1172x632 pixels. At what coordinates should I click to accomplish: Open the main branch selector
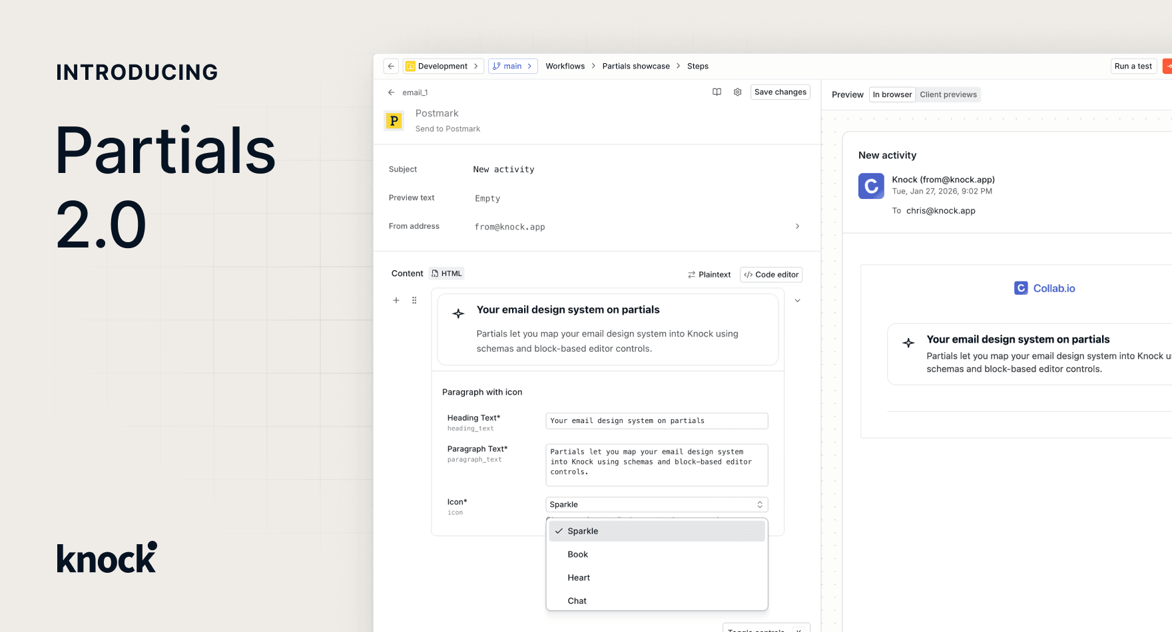click(513, 66)
